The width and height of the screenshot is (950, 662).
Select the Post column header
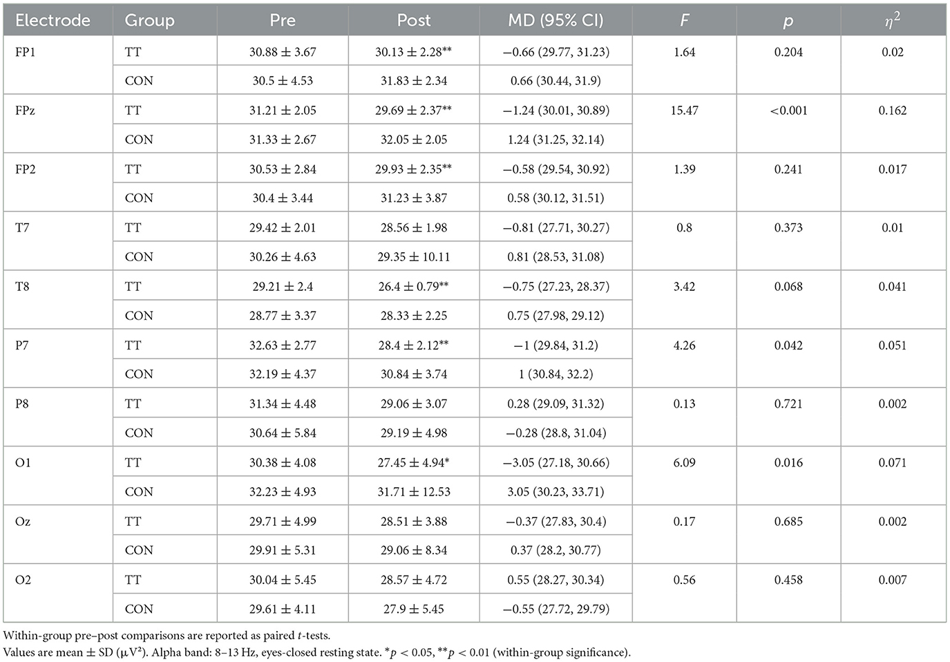click(414, 21)
